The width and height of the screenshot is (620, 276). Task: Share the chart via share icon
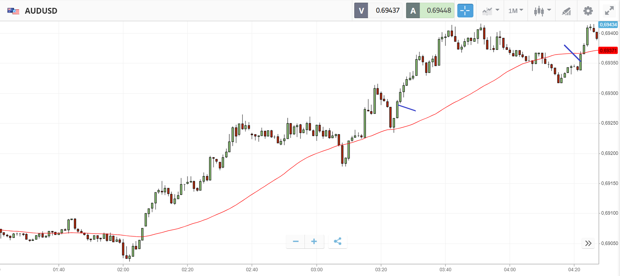pyautogui.click(x=337, y=242)
